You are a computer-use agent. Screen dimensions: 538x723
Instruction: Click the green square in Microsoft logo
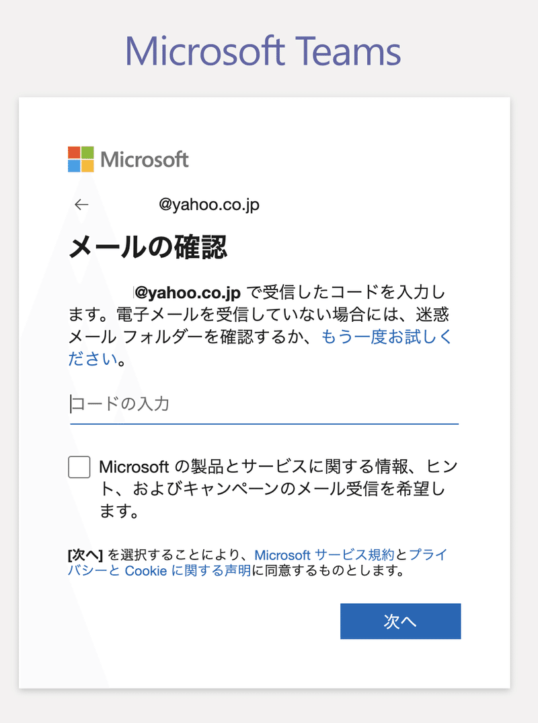click(87, 152)
